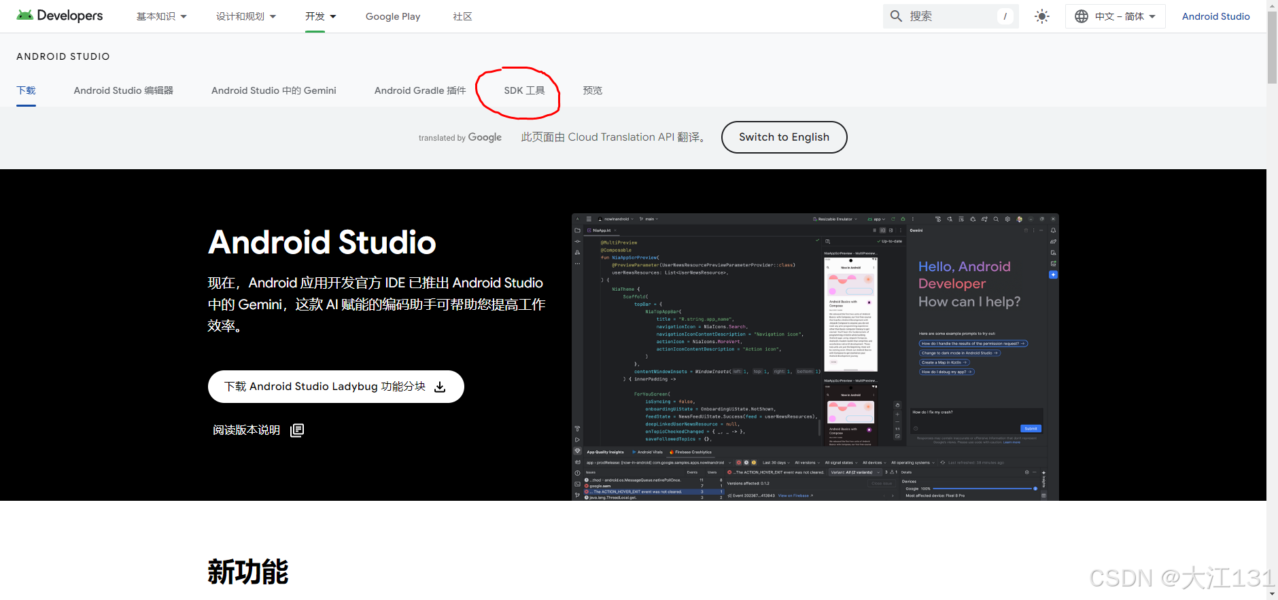Click the scrollbar up arrow
1278x600 pixels.
click(1272, 4)
